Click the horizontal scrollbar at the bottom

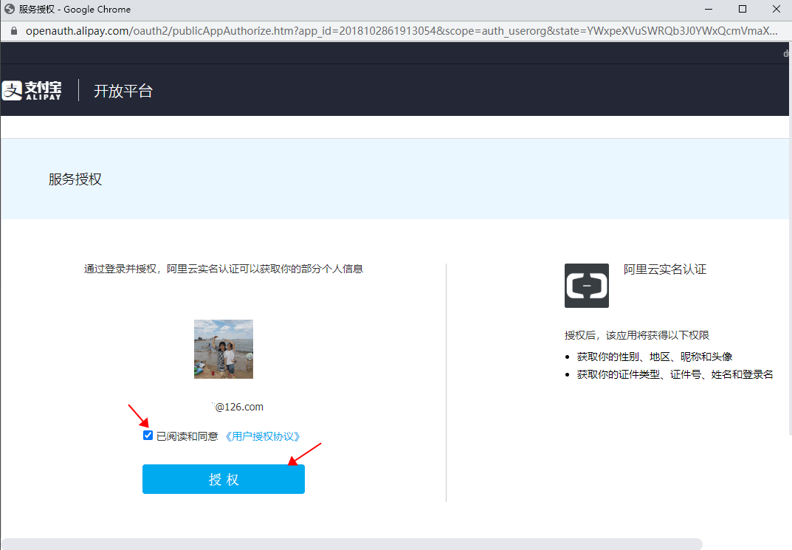[x=351, y=544]
